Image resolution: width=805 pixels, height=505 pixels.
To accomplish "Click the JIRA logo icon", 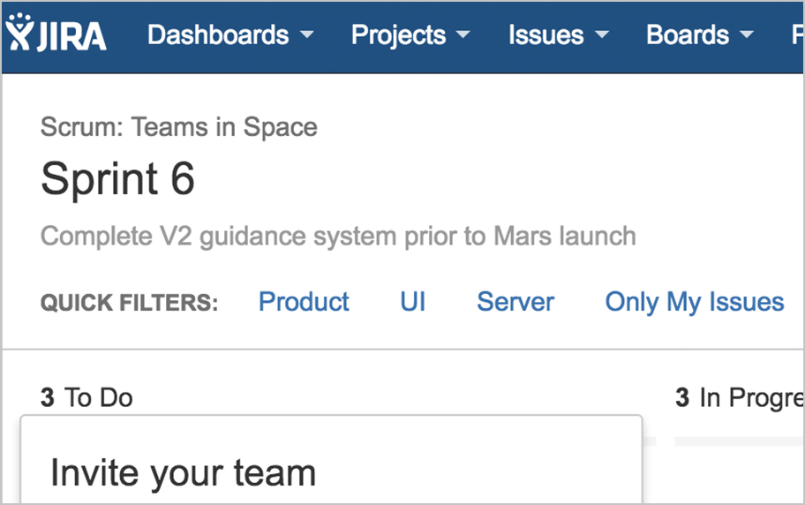I will 56,33.
